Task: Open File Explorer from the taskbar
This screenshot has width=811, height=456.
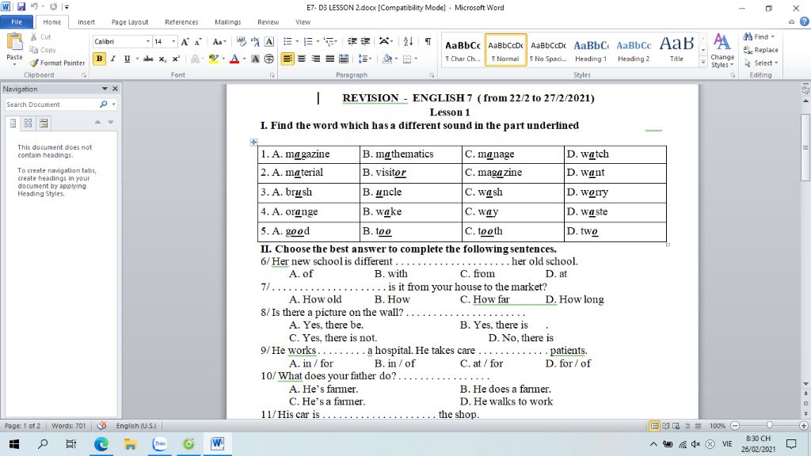Action: [130, 443]
